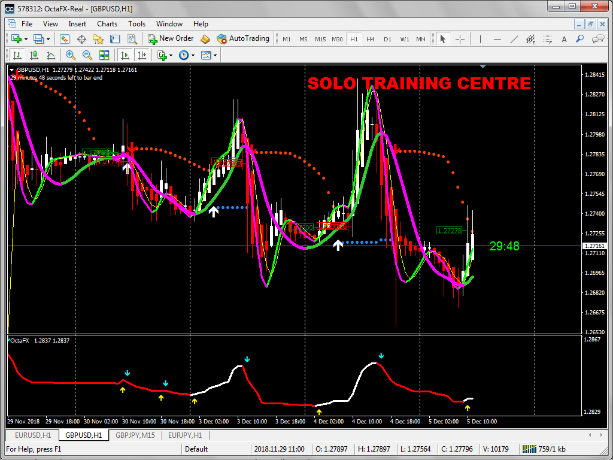Screen dimensions: 613x460
Task: Click the 759/1 kb connection status indicator
Action: (x=544, y=449)
